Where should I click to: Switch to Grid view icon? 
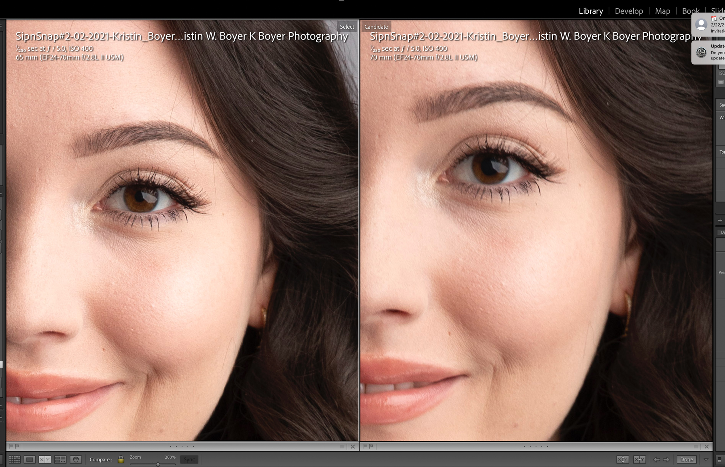click(14, 459)
